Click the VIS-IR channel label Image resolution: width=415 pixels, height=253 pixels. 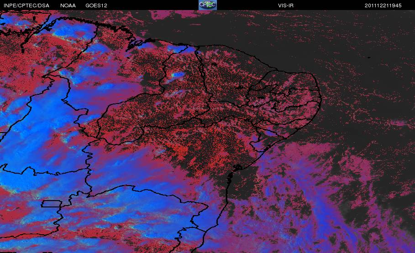pyautogui.click(x=286, y=5)
